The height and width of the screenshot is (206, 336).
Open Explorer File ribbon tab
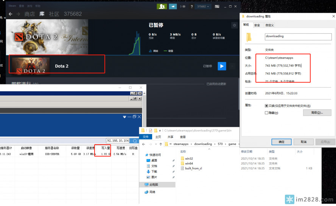146,137
